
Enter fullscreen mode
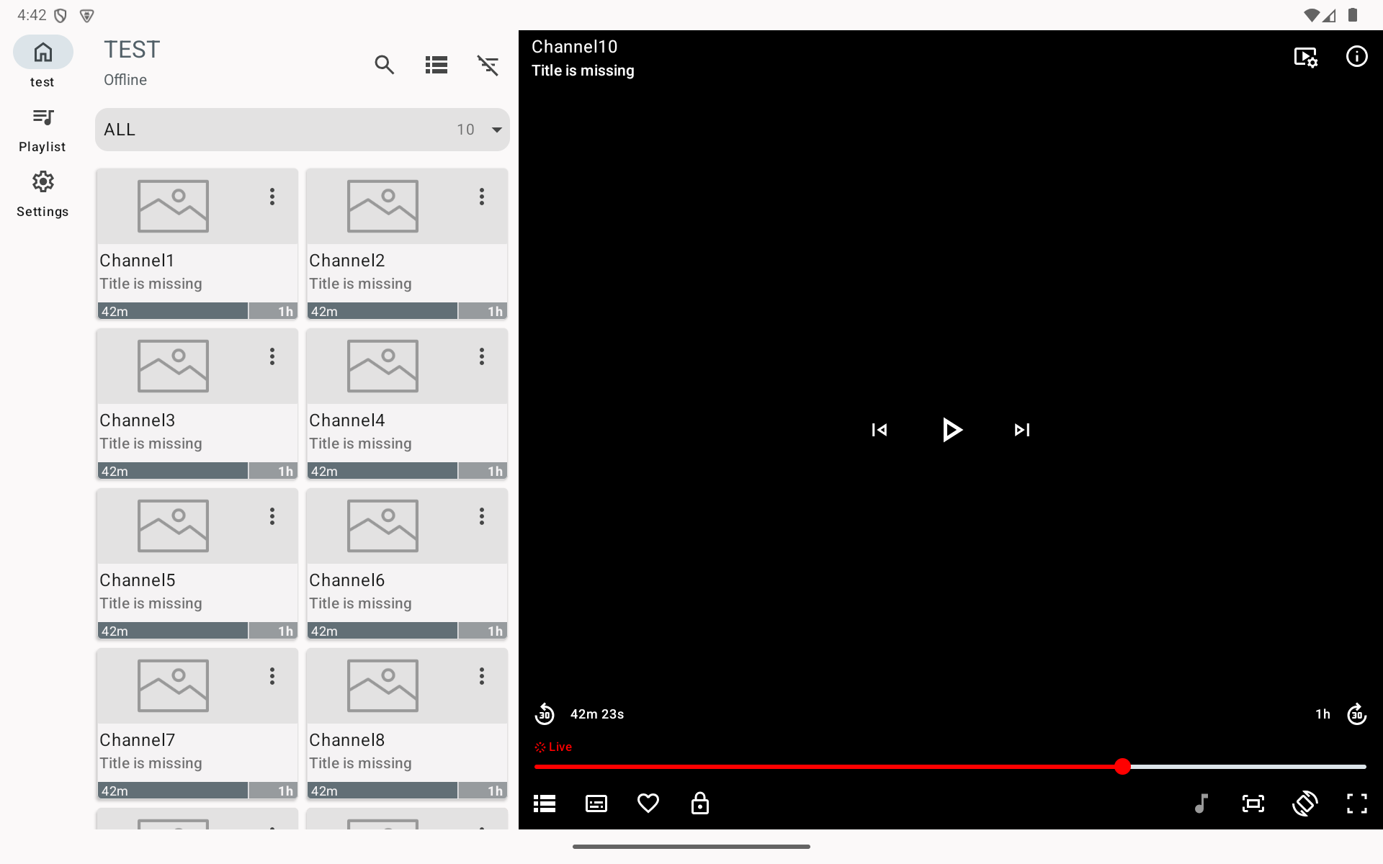point(1358,804)
